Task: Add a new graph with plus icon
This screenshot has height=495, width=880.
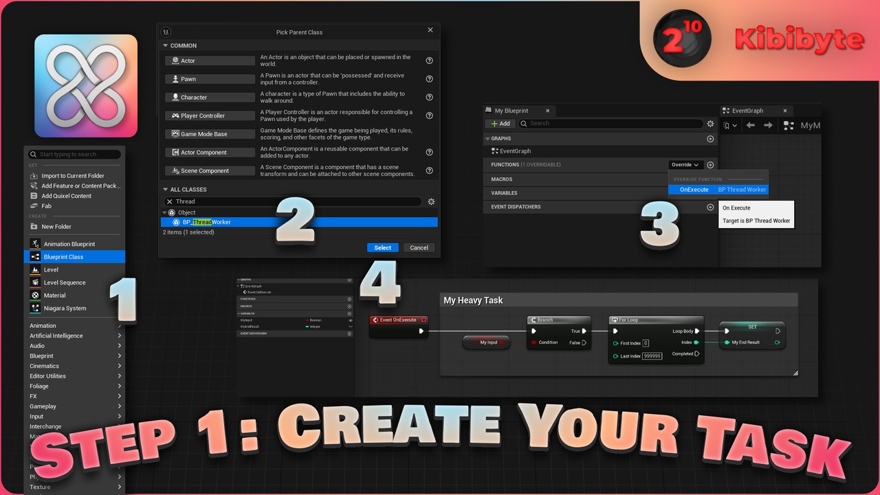Action: pos(710,139)
